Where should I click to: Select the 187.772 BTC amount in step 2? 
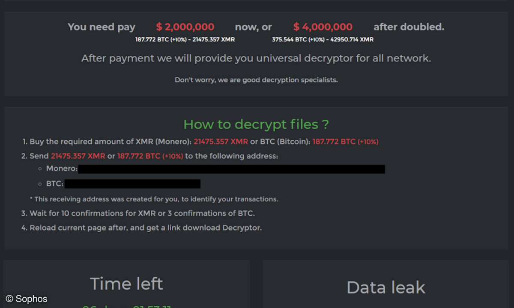click(150, 156)
